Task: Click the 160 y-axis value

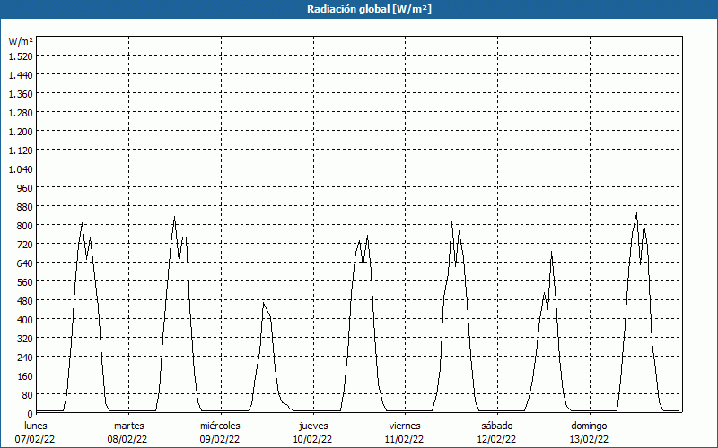Action: click(25, 376)
